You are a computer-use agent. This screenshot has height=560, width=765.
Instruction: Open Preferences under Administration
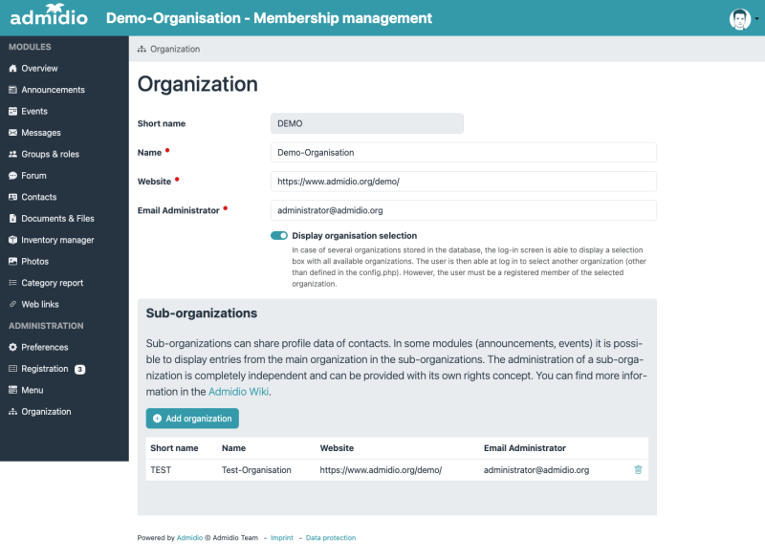tap(44, 348)
